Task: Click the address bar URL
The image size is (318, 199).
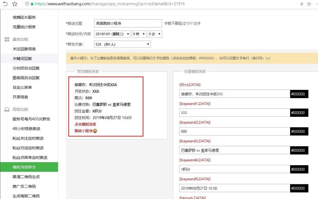Action: (x=109, y=4)
